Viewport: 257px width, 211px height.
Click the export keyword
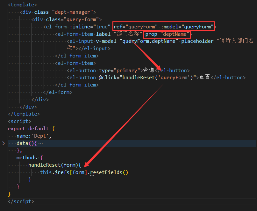click(x=17, y=129)
